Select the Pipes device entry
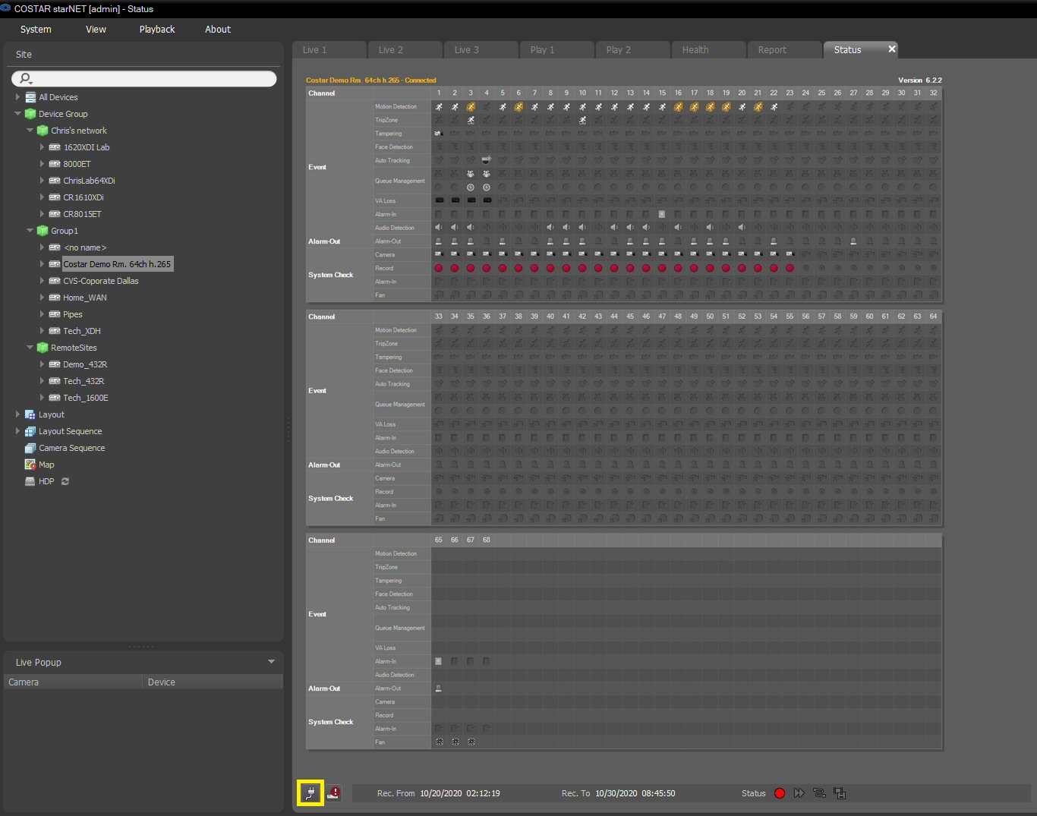Screen dimensions: 1037x816 (x=73, y=314)
